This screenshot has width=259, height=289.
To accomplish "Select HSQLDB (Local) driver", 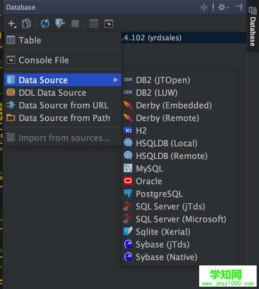I will (179, 143).
